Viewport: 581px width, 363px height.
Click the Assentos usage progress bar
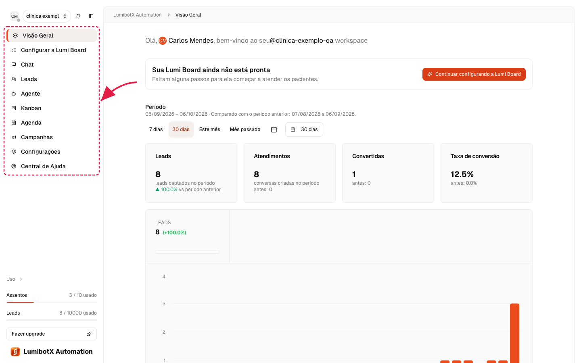tap(52, 302)
